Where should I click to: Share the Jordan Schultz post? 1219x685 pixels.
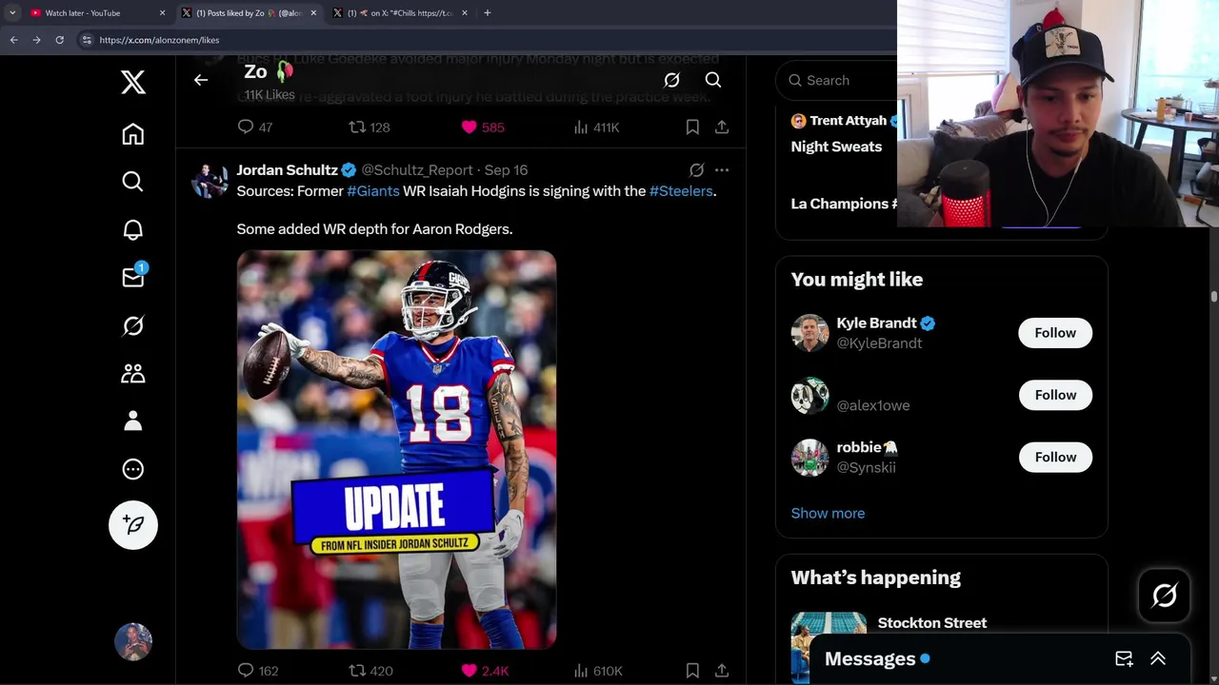(722, 671)
